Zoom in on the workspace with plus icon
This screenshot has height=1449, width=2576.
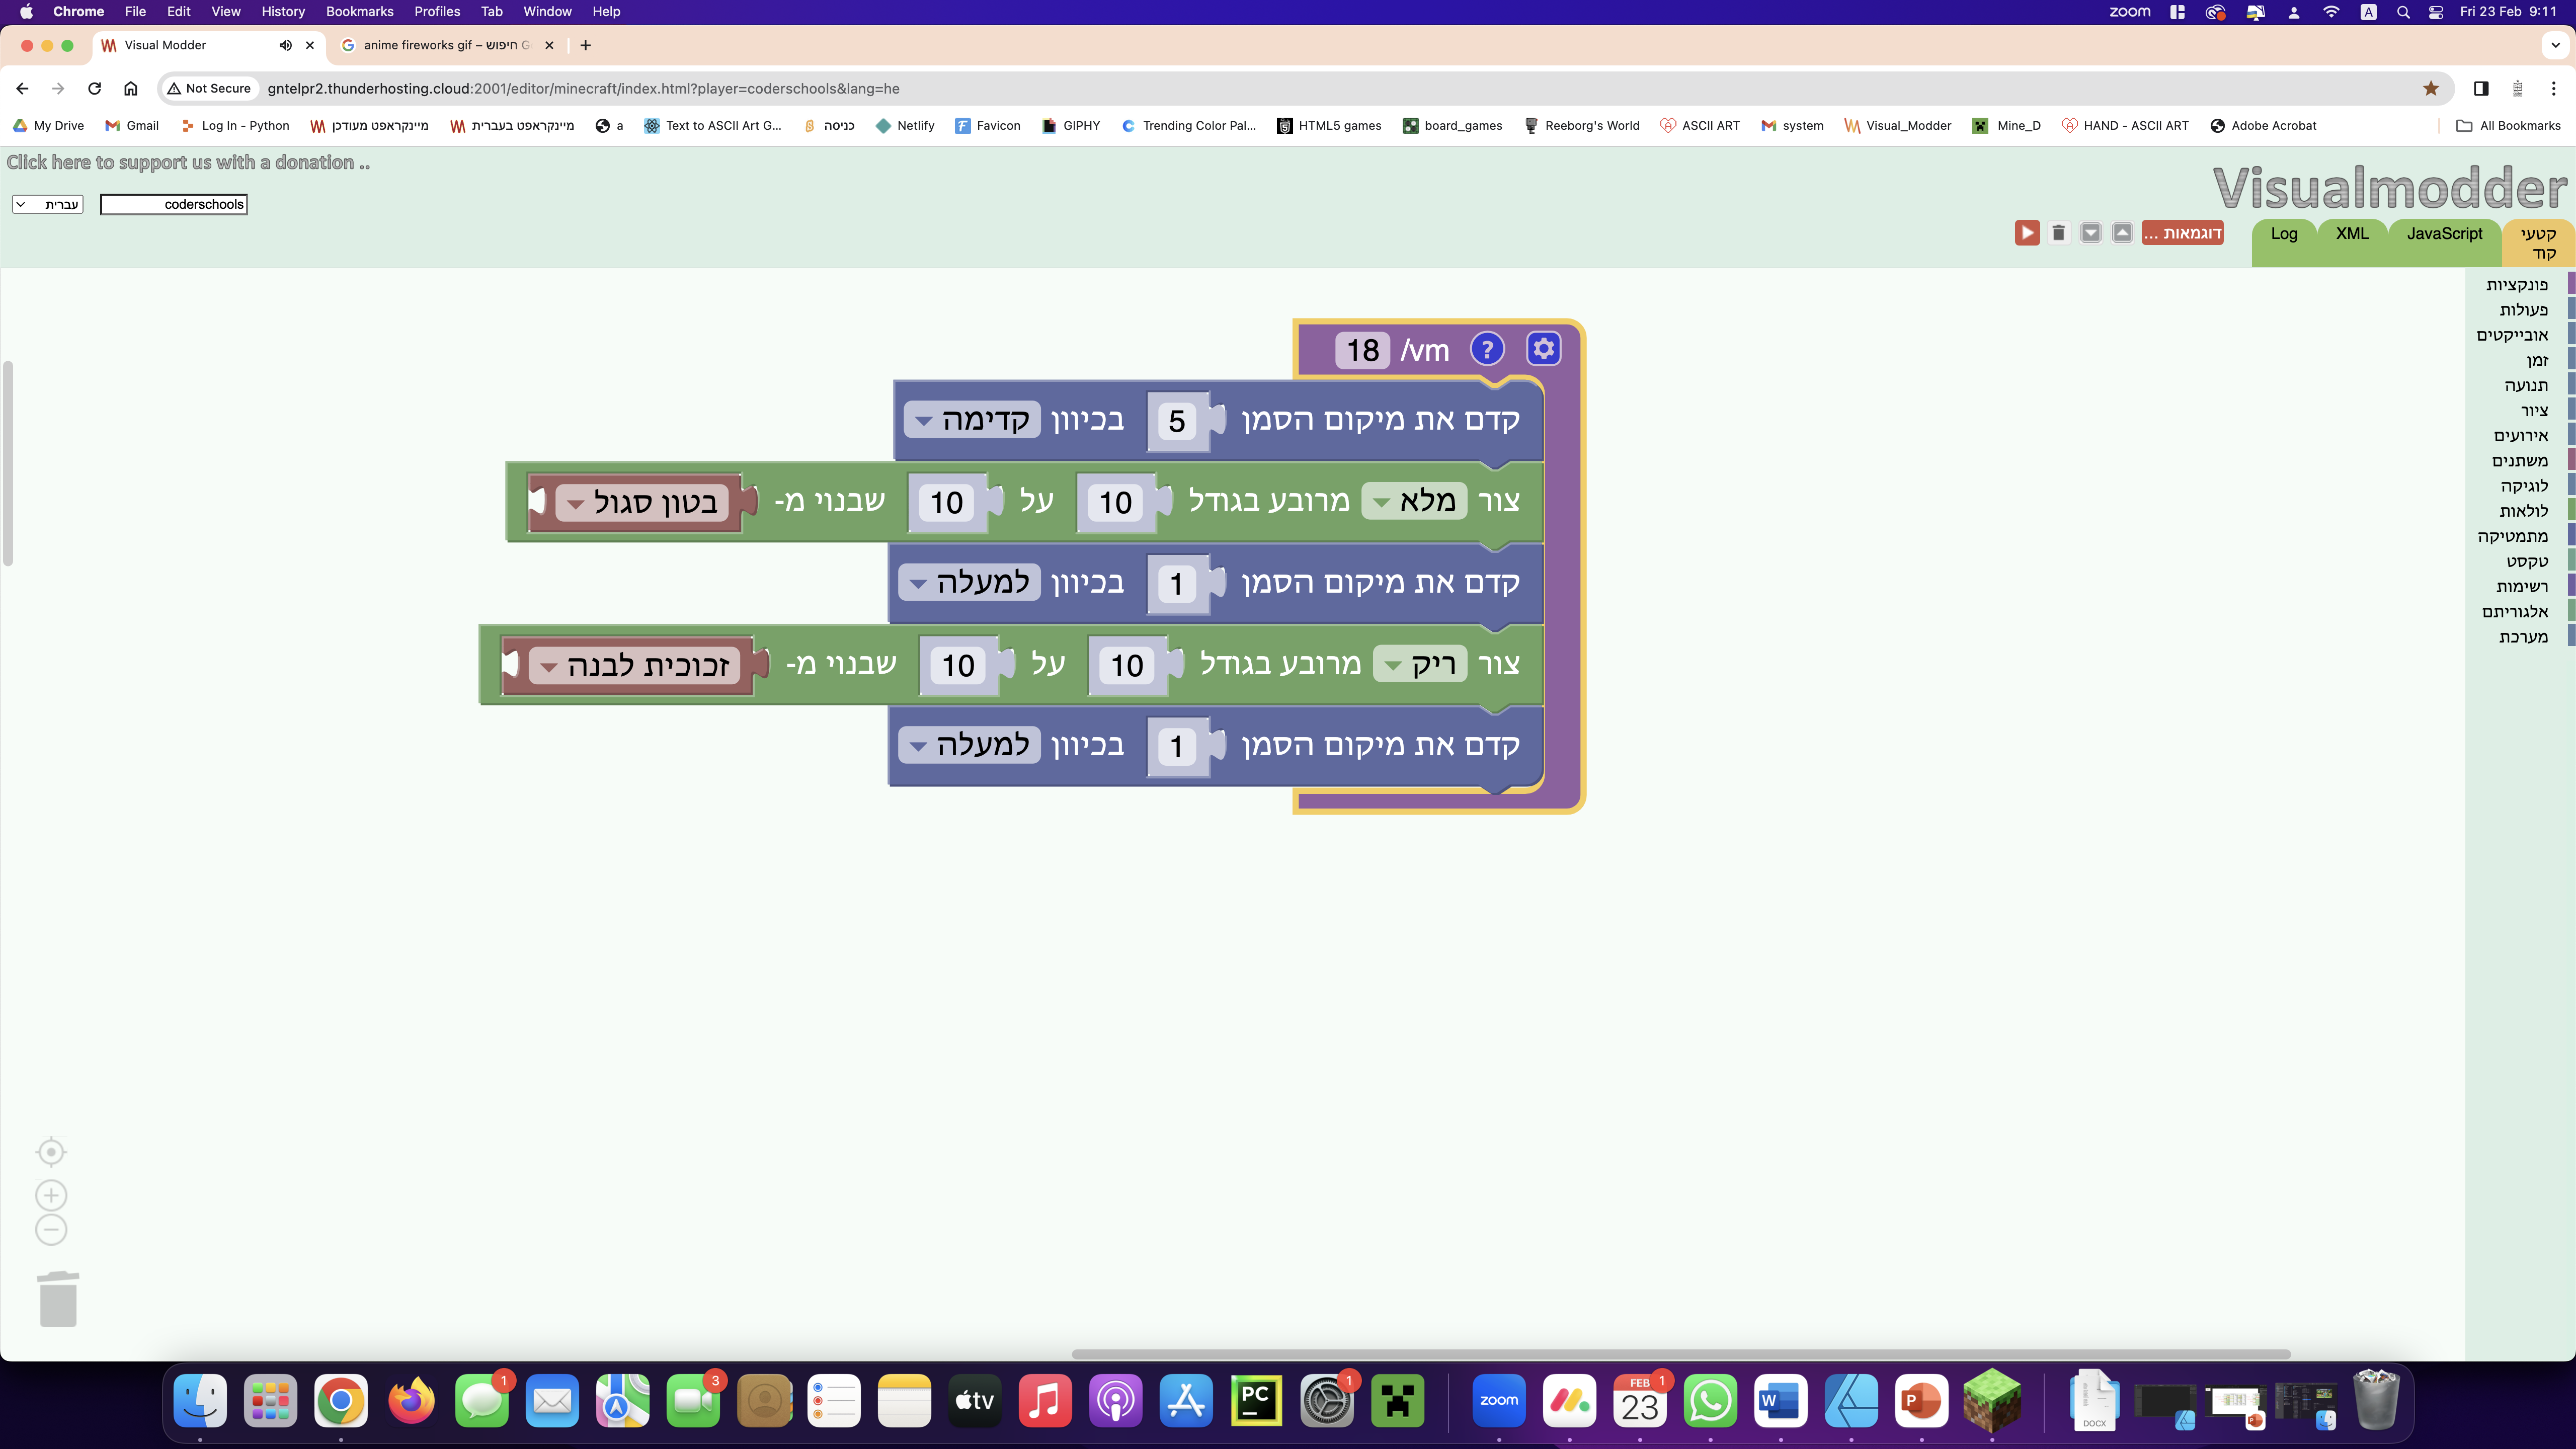tap(51, 1195)
